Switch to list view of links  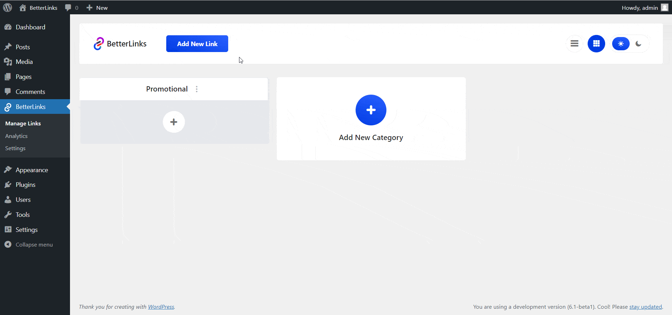pos(574,43)
